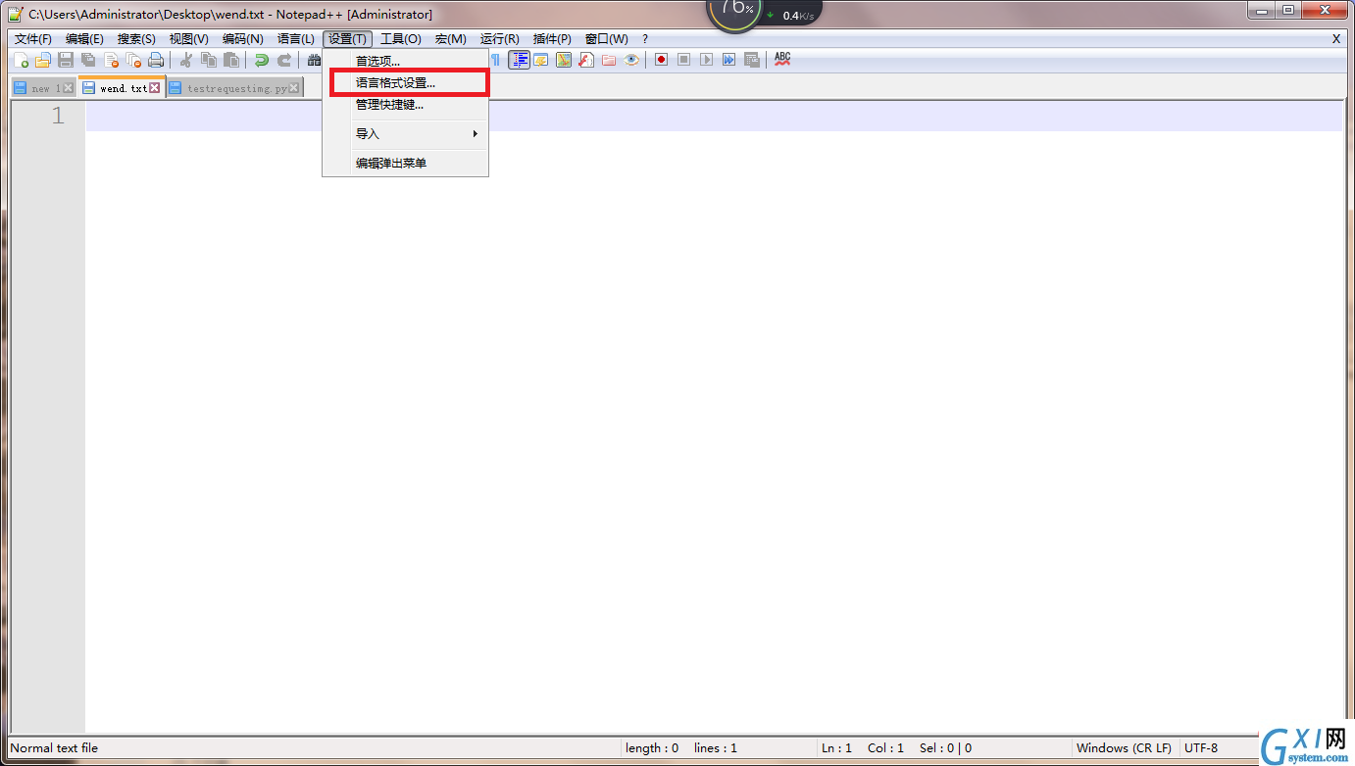Toggle the Show Indent Guide icon
1355x766 pixels.
(519, 60)
